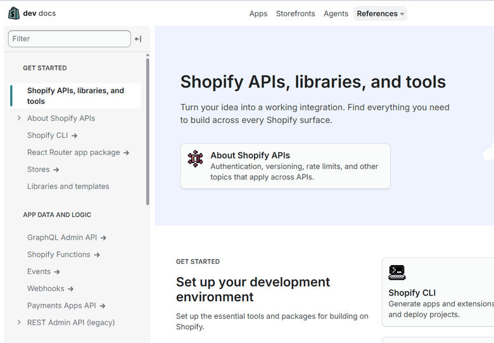Select Shopify APIs, libraries, and tools item

pos(74,96)
